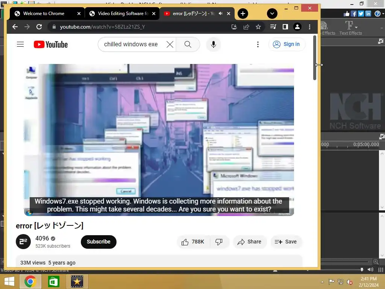
Task: Click the YouTube video player
Action: click(x=159, y=140)
